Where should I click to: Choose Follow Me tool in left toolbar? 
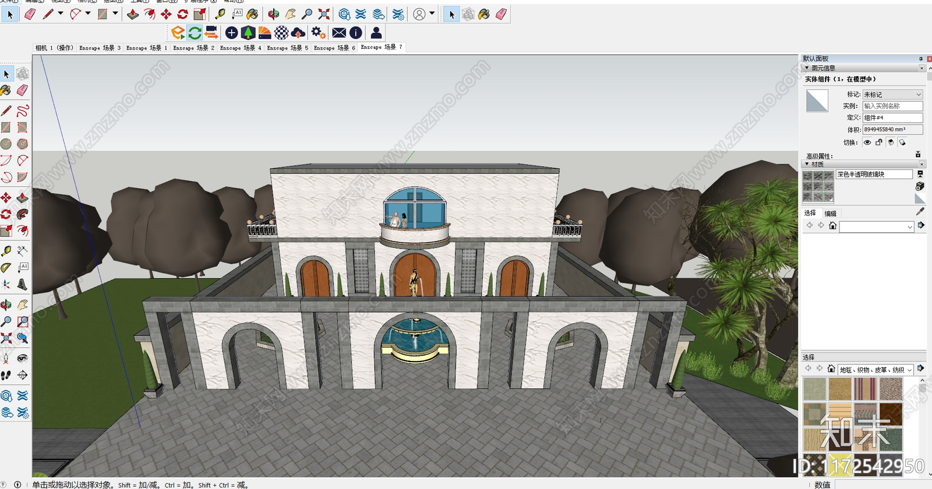[x=23, y=214]
